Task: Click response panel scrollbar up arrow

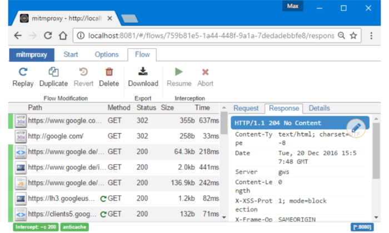Action: tap(376, 119)
